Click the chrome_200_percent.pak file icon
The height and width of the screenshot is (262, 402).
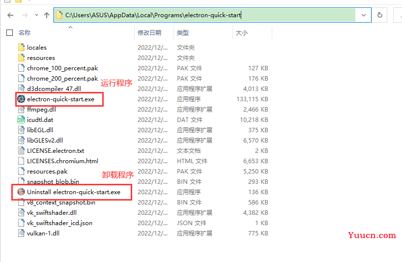point(22,78)
